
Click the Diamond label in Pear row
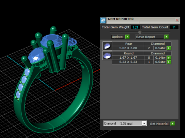point(158,44)
